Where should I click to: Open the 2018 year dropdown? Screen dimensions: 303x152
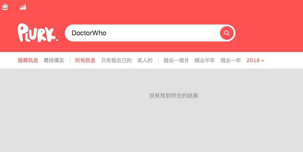[255, 61]
